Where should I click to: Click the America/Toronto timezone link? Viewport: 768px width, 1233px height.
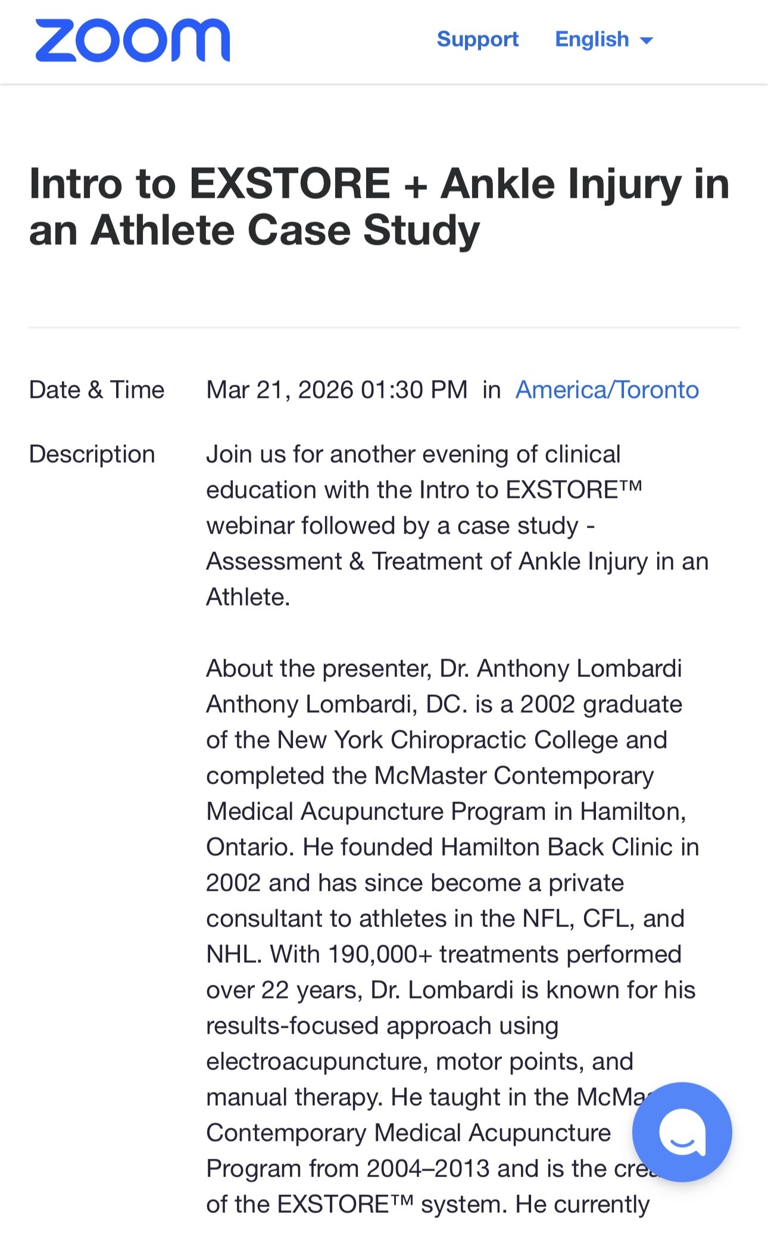click(607, 390)
